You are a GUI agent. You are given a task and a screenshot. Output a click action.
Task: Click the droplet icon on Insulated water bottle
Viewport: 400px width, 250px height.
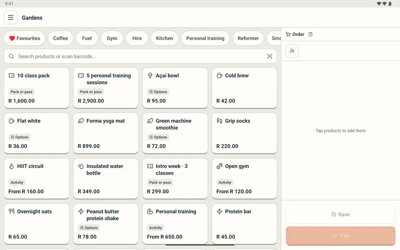tap(81, 166)
